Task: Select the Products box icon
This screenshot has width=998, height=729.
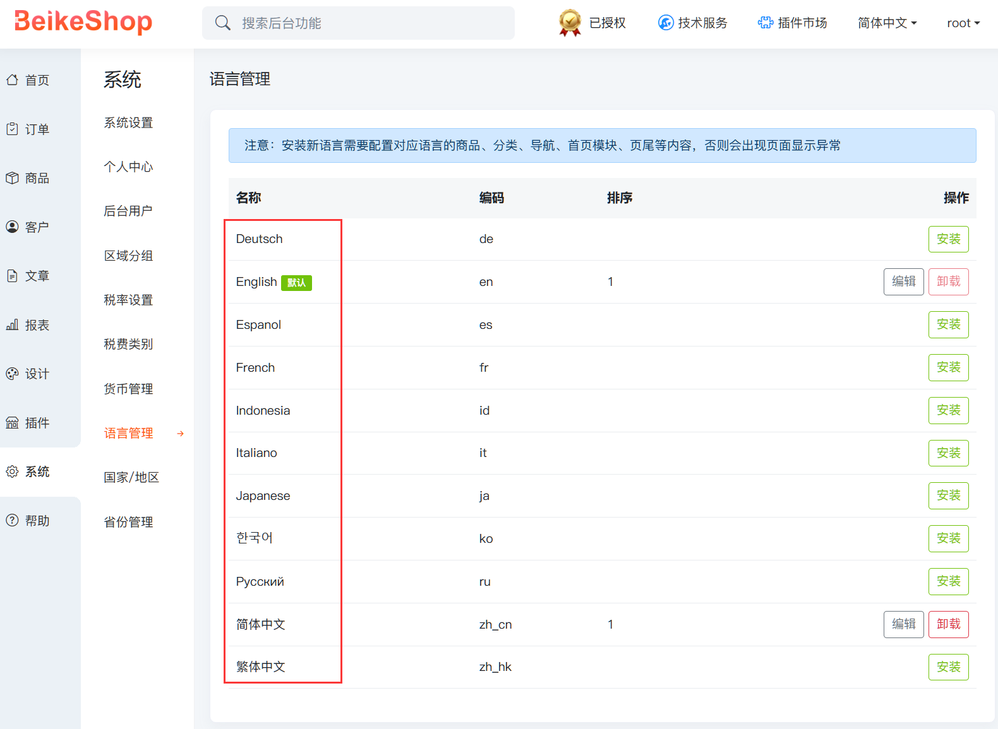Action: (12, 178)
